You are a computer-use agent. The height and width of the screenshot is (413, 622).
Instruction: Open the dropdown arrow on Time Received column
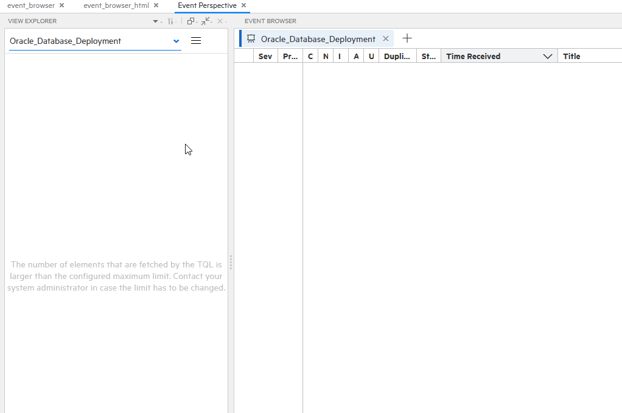(x=548, y=55)
